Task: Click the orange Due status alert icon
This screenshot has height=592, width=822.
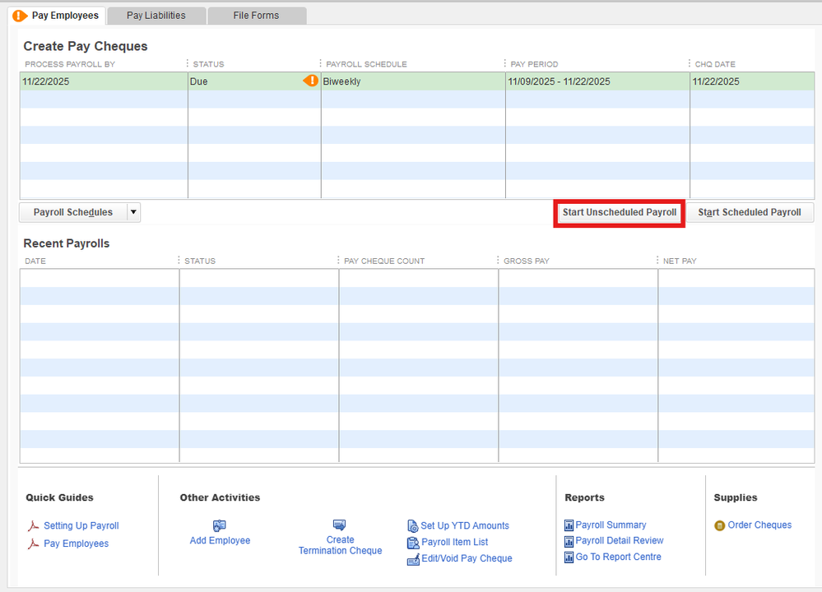Action: pyautogui.click(x=310, y=81)
